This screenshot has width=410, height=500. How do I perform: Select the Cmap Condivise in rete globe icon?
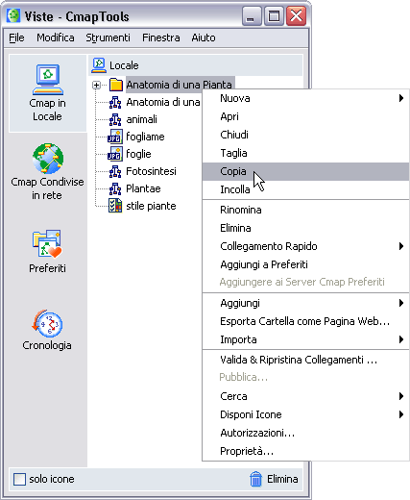[x=48, y=159]
